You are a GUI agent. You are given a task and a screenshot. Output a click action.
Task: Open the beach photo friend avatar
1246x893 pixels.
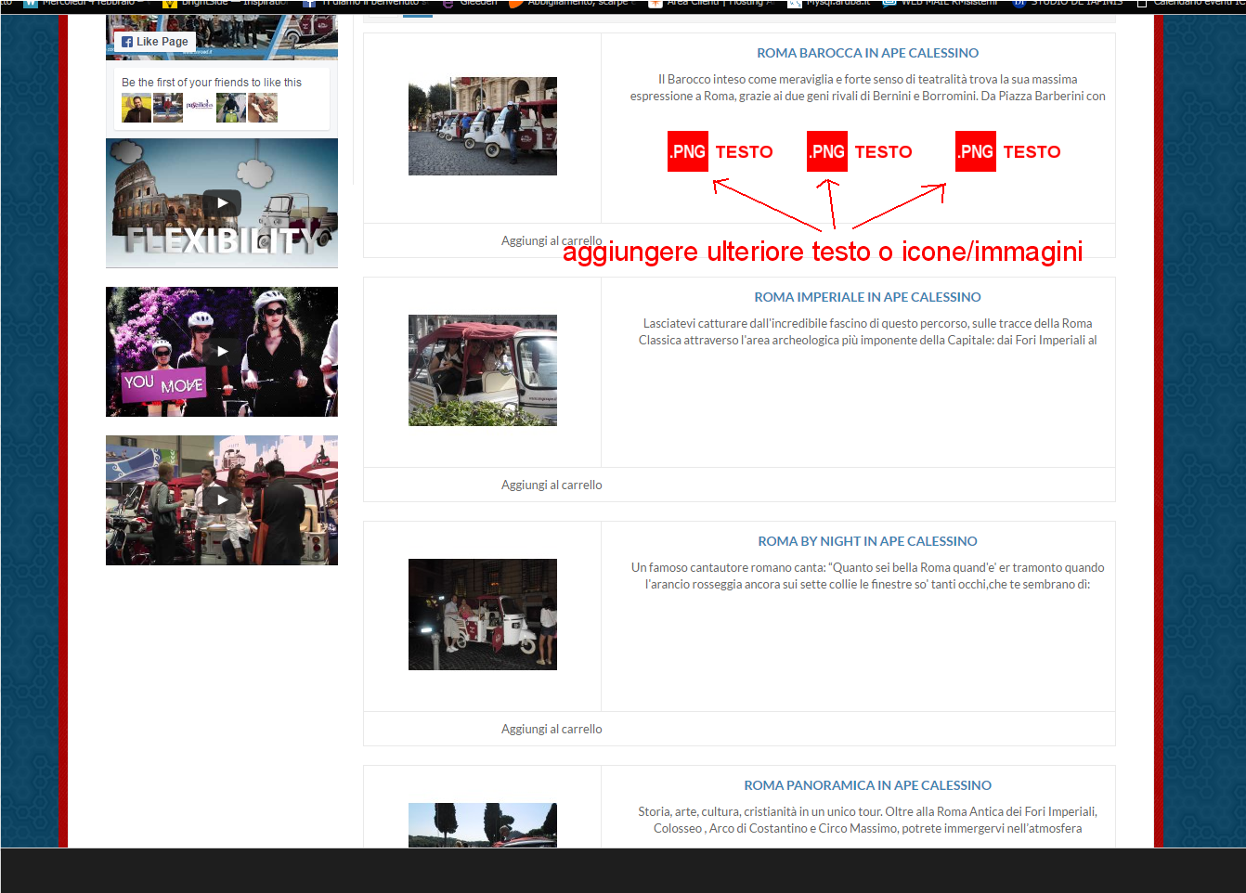263,108
